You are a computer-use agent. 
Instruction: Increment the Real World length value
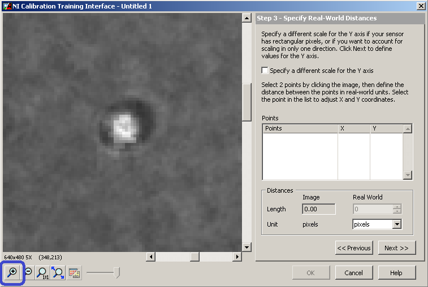tap(397, 207)
